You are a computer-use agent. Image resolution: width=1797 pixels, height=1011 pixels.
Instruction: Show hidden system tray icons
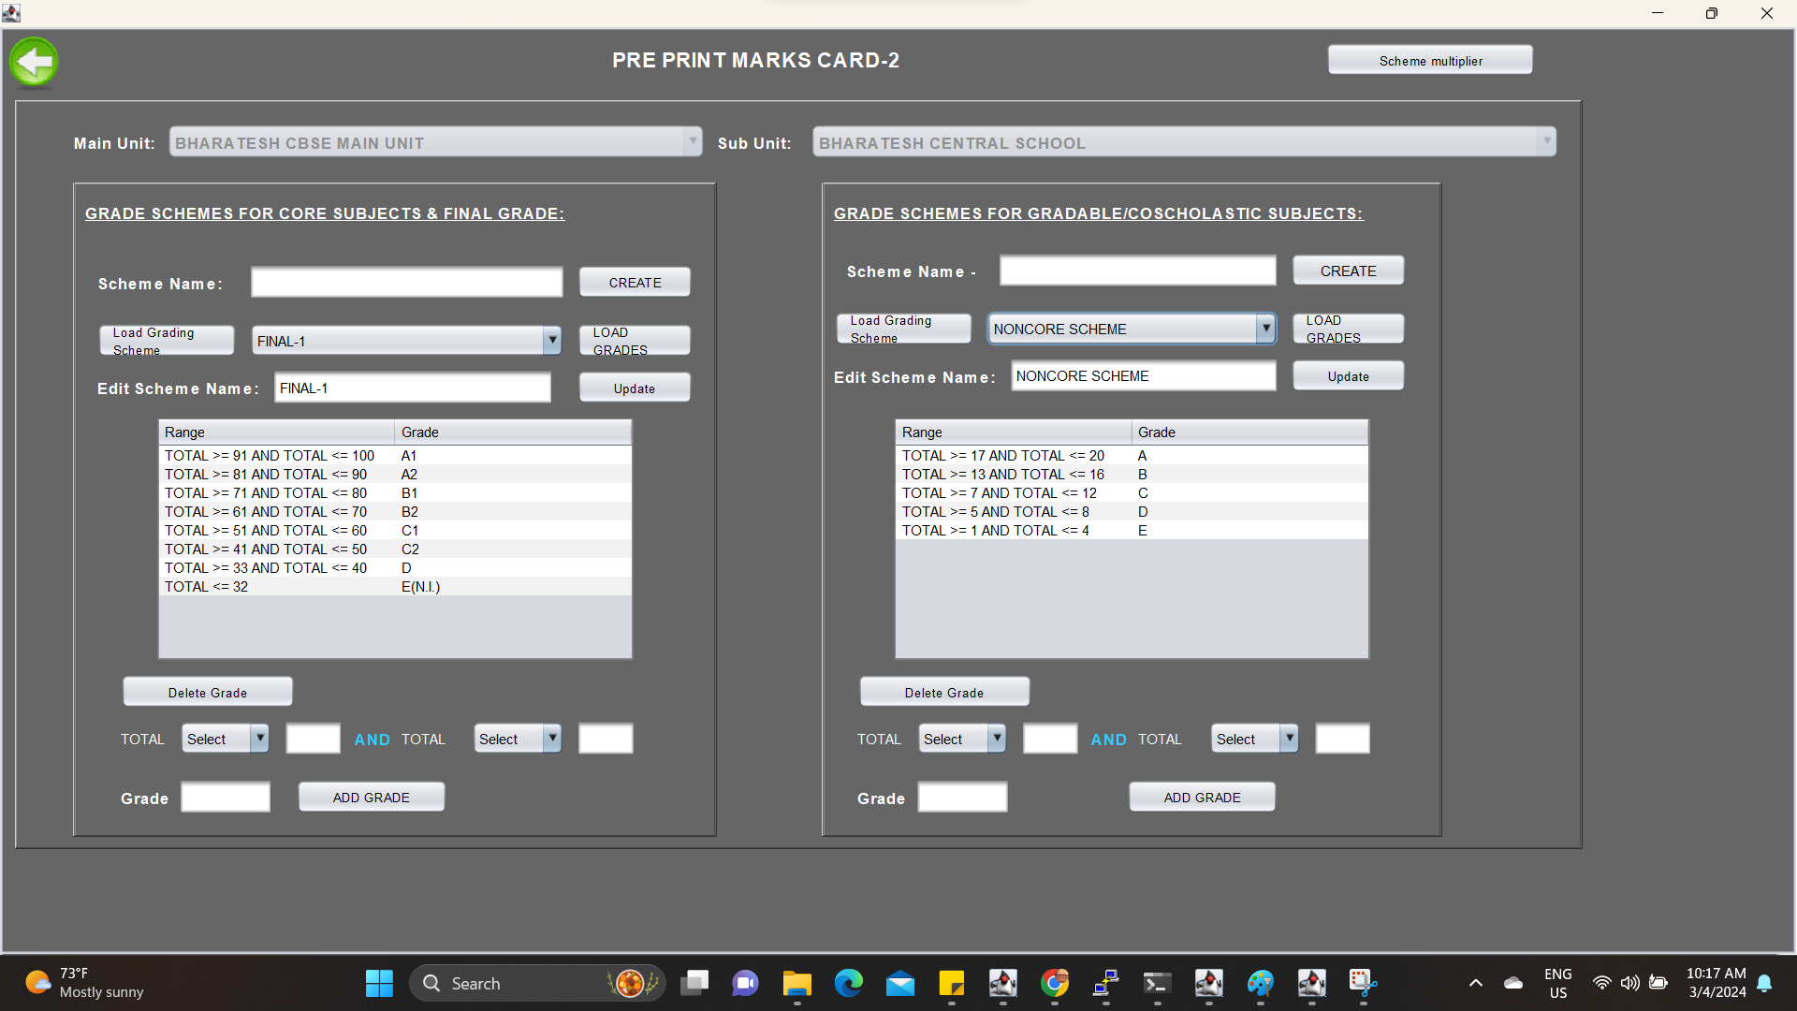tap(1475, 983)
